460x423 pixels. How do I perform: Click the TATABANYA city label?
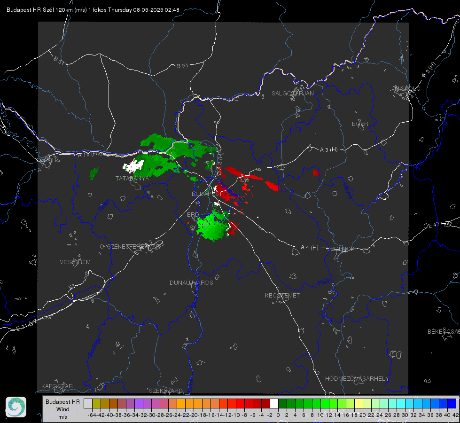click(x=132, y=179)
